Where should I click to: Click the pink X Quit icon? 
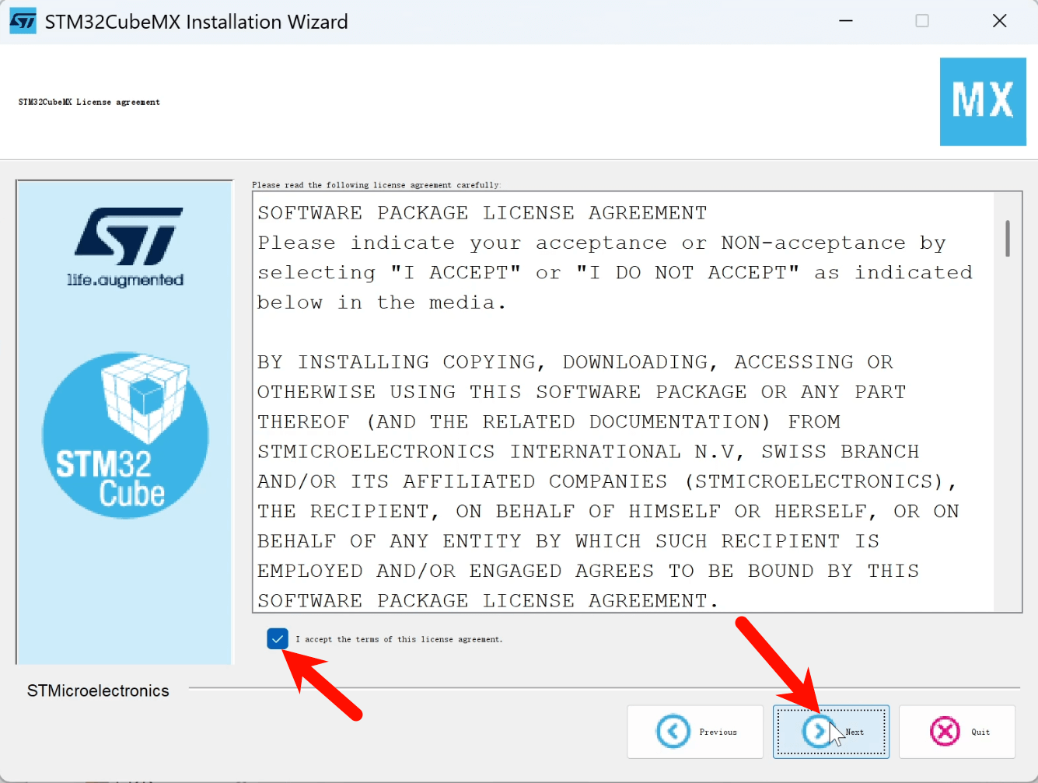(945, 732)
